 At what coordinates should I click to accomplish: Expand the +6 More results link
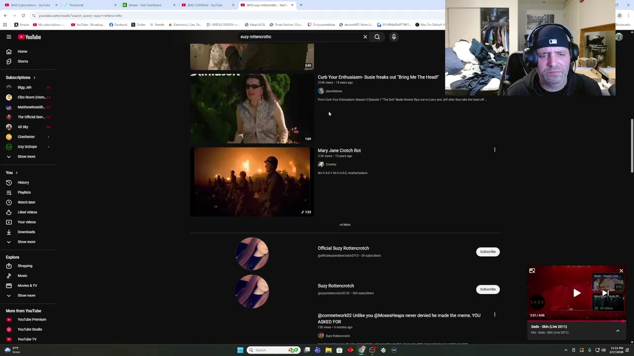click(x=345, y=224)
